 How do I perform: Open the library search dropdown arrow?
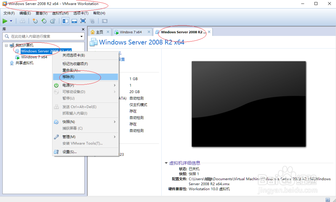click(81, 36)
